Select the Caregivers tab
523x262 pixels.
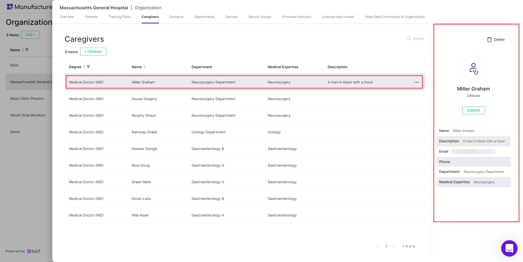(x=150, y=17)
